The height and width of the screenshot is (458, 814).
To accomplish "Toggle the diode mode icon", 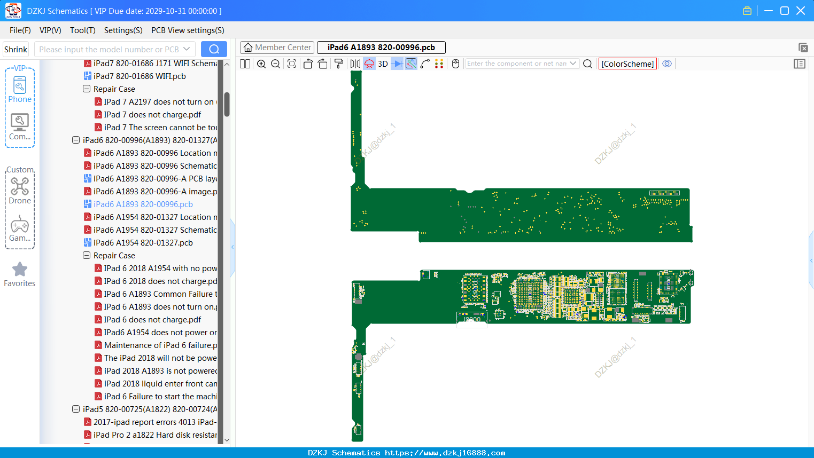I will [397, 64].
